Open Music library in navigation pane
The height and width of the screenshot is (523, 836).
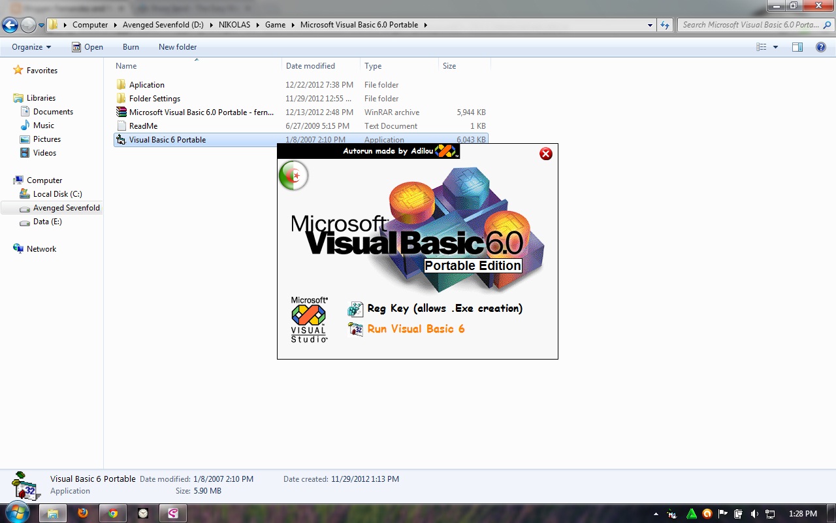(x=44, y=126)
